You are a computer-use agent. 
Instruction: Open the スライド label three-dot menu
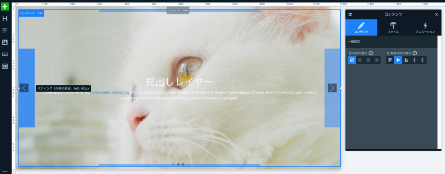(185, 10)
